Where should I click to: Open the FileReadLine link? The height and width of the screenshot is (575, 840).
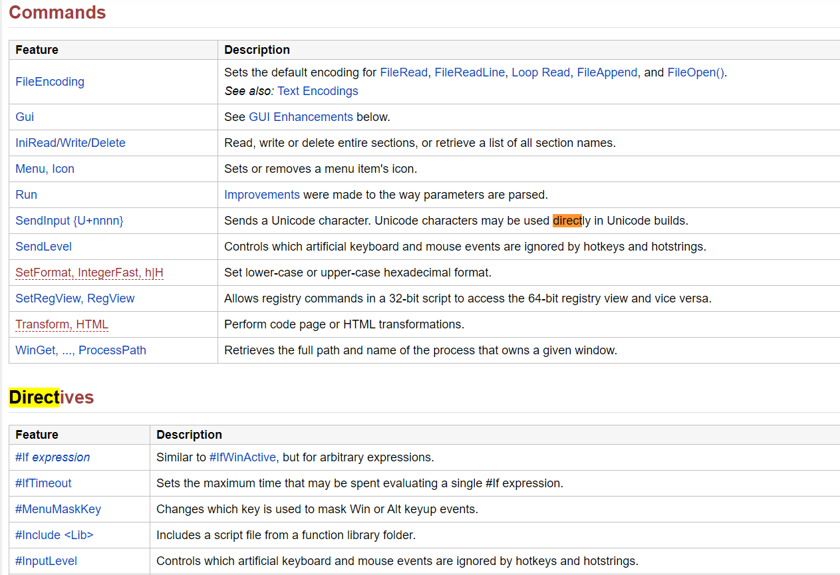coord(470,72)
